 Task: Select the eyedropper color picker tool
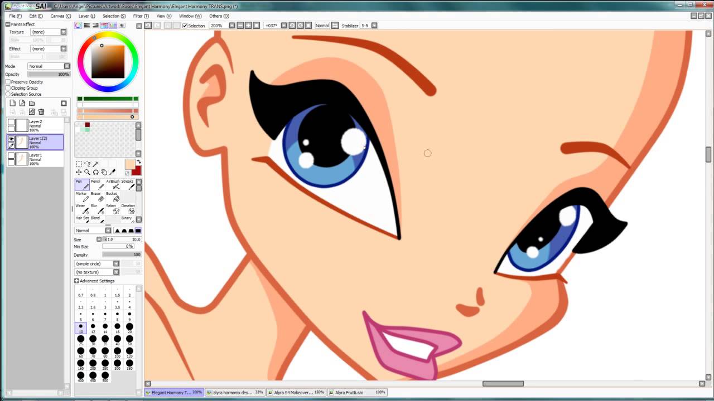click(x=112, y=172)
